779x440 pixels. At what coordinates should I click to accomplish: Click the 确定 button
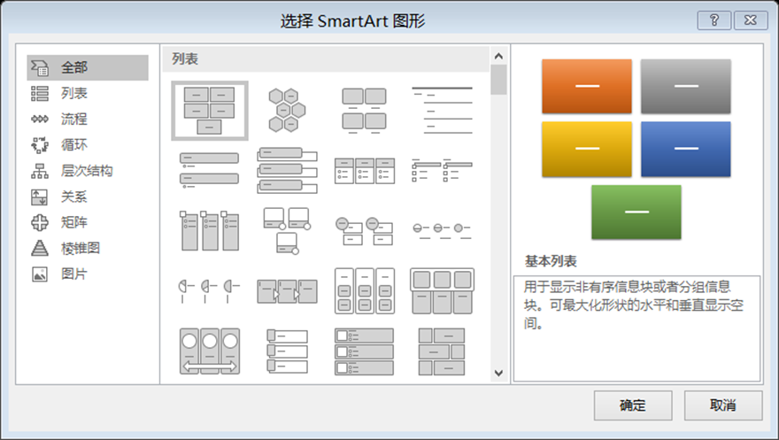pyautogui.click(x=633, y=405)
